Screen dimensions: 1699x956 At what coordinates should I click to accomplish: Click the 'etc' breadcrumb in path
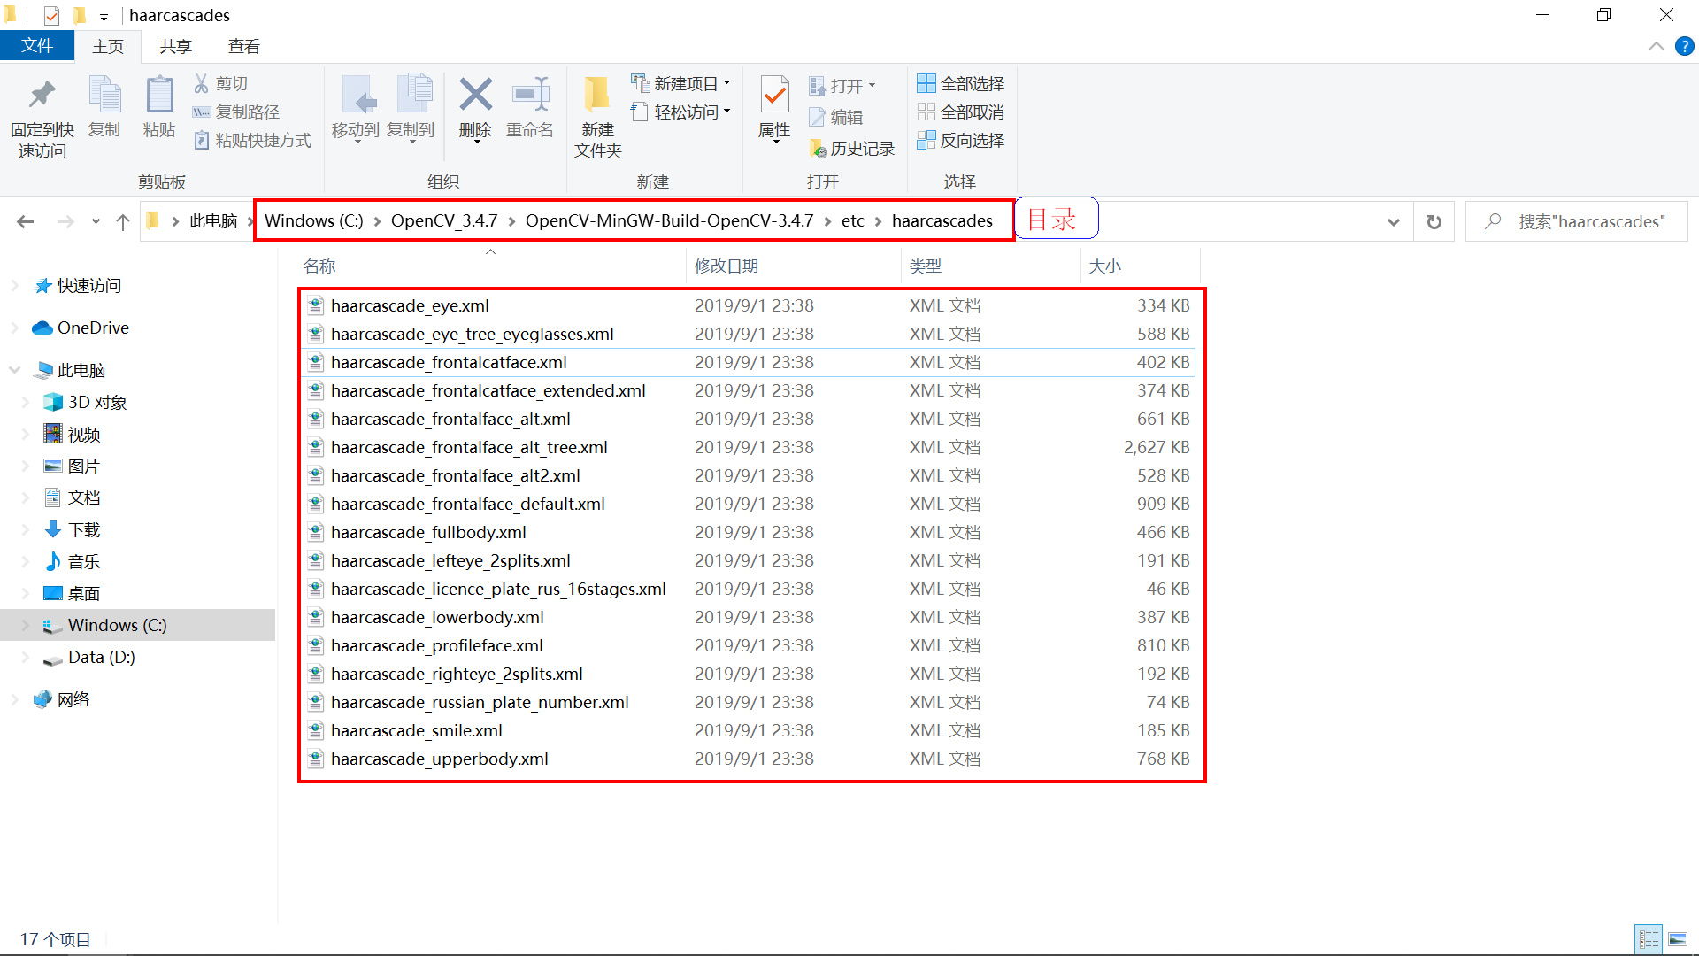pyautogui.click(x=852, y=221)
